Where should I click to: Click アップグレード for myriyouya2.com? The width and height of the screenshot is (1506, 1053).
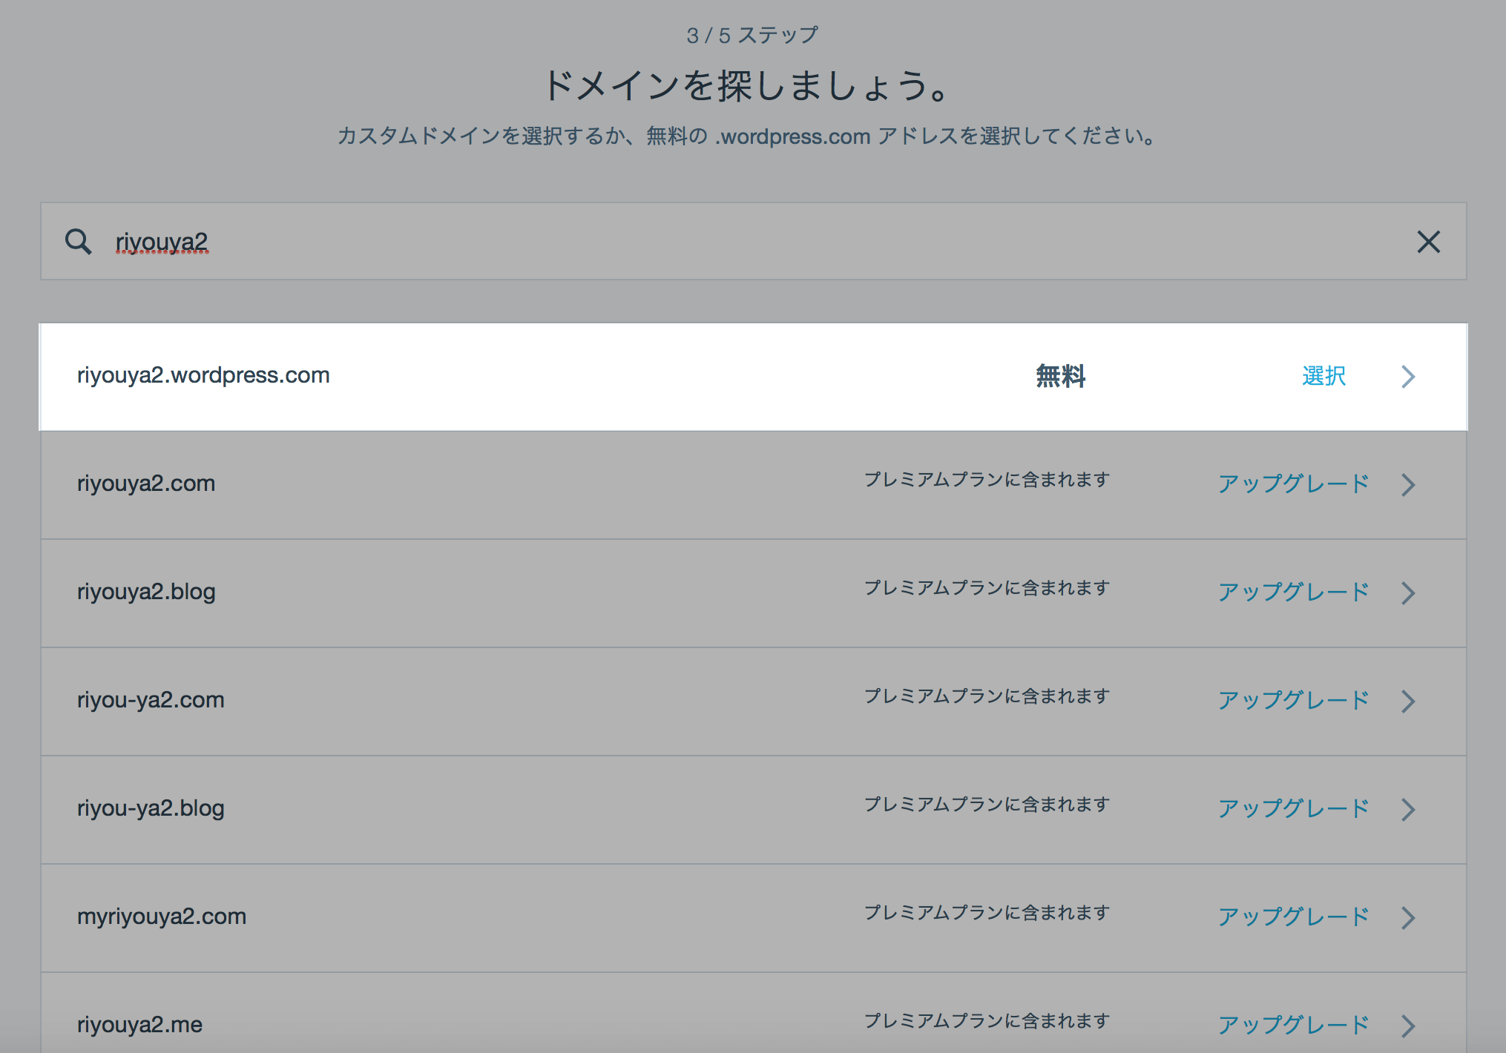pos(1293,917)
